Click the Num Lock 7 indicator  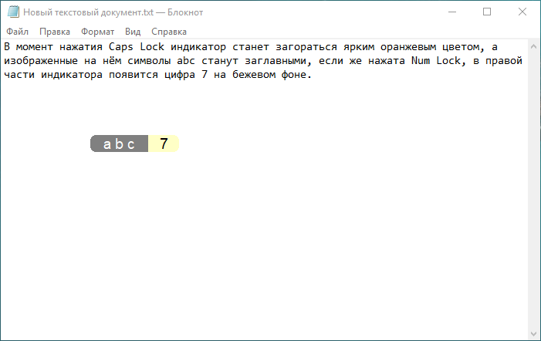click(164, 143)
